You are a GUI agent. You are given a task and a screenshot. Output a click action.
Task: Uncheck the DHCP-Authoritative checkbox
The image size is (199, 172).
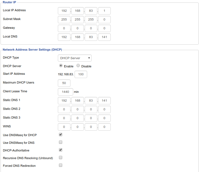click(x=61, y=150)
